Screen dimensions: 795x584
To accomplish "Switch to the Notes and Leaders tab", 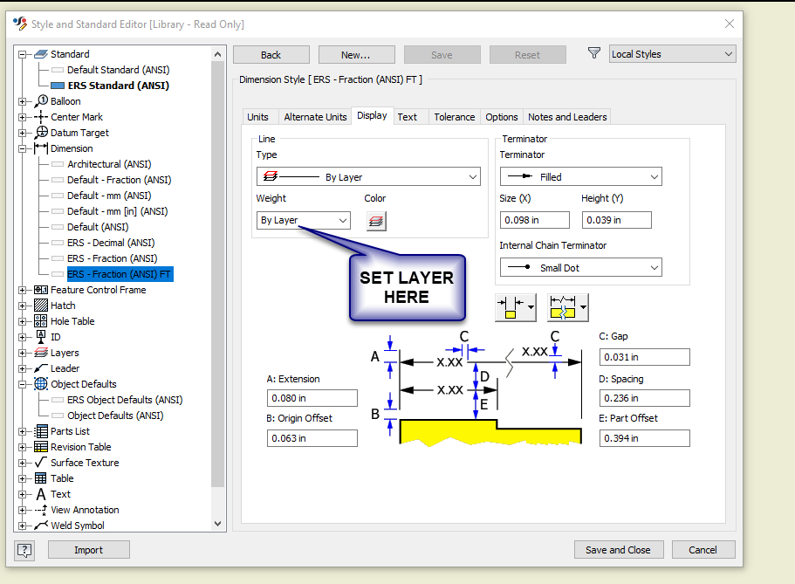I will tap(567, 117).
